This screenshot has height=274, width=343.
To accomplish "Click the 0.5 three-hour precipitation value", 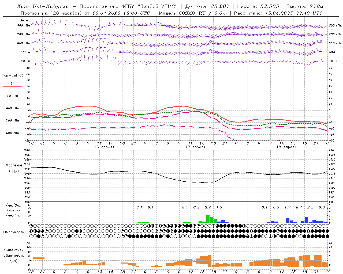I will [276, 207].
